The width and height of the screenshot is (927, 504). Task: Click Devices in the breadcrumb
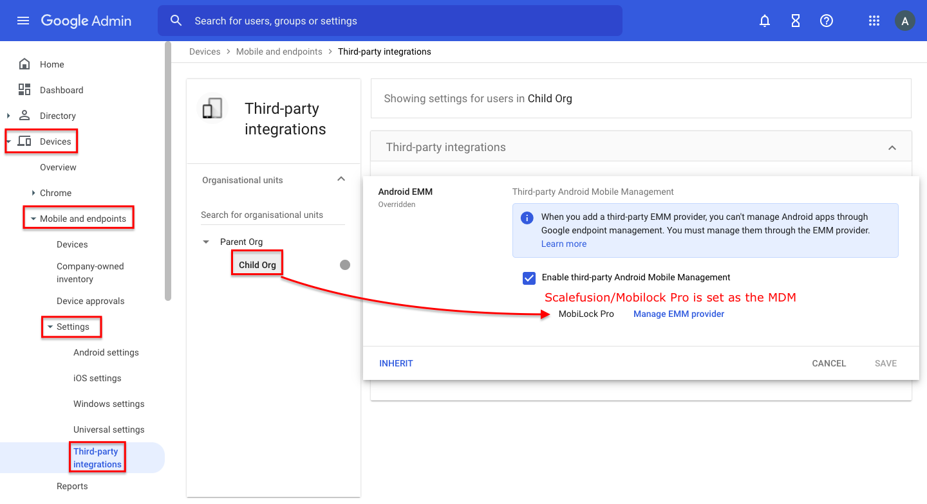click(205, 51)
